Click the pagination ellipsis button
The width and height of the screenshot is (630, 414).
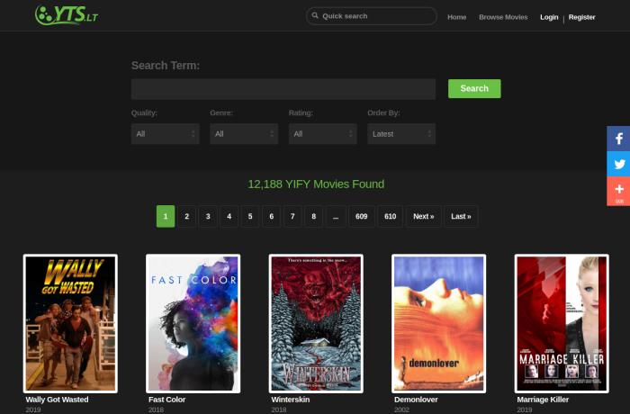336,216
